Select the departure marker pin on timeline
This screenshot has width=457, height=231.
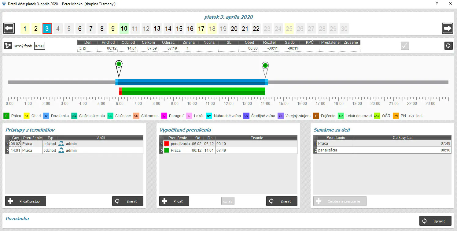265,69
